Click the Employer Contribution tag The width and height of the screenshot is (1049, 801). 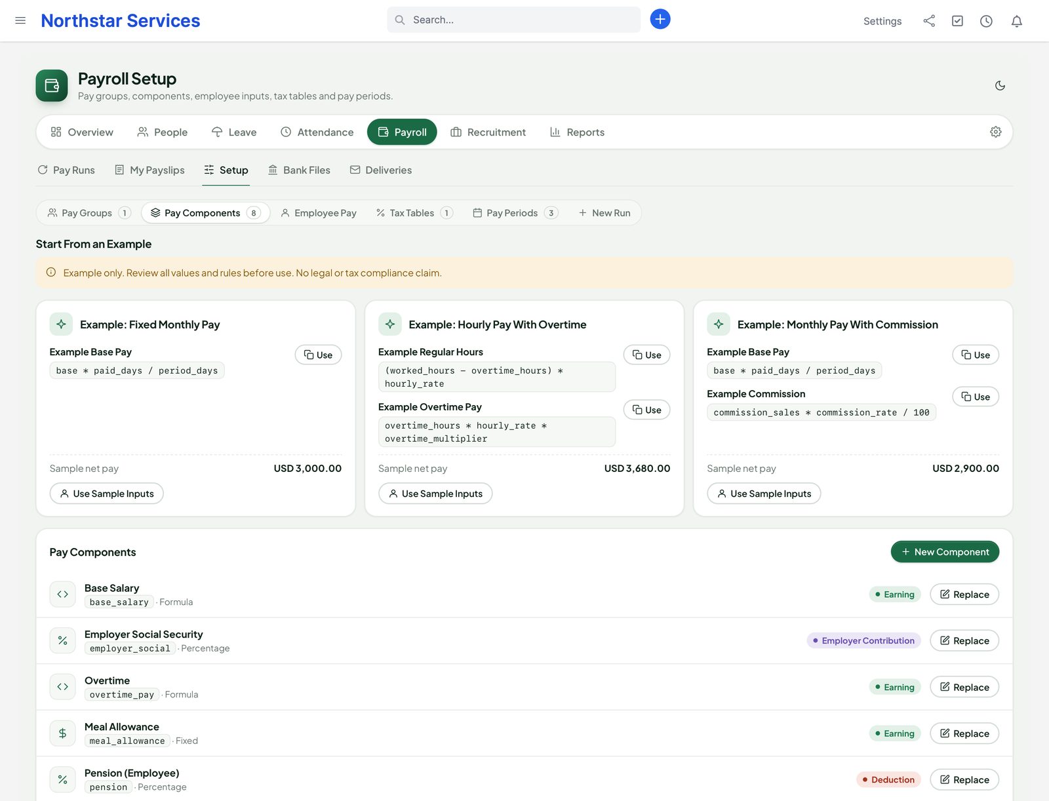[863, 640]
